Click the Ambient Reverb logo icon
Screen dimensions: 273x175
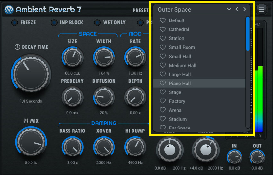tap(9, 10)
